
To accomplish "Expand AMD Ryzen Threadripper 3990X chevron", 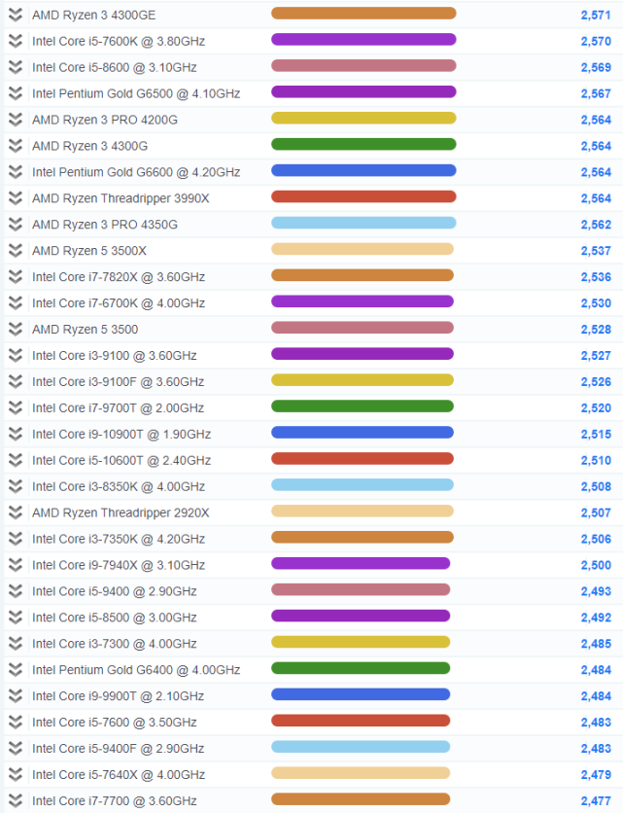I will pyautogui.click(x=16, y=198).
